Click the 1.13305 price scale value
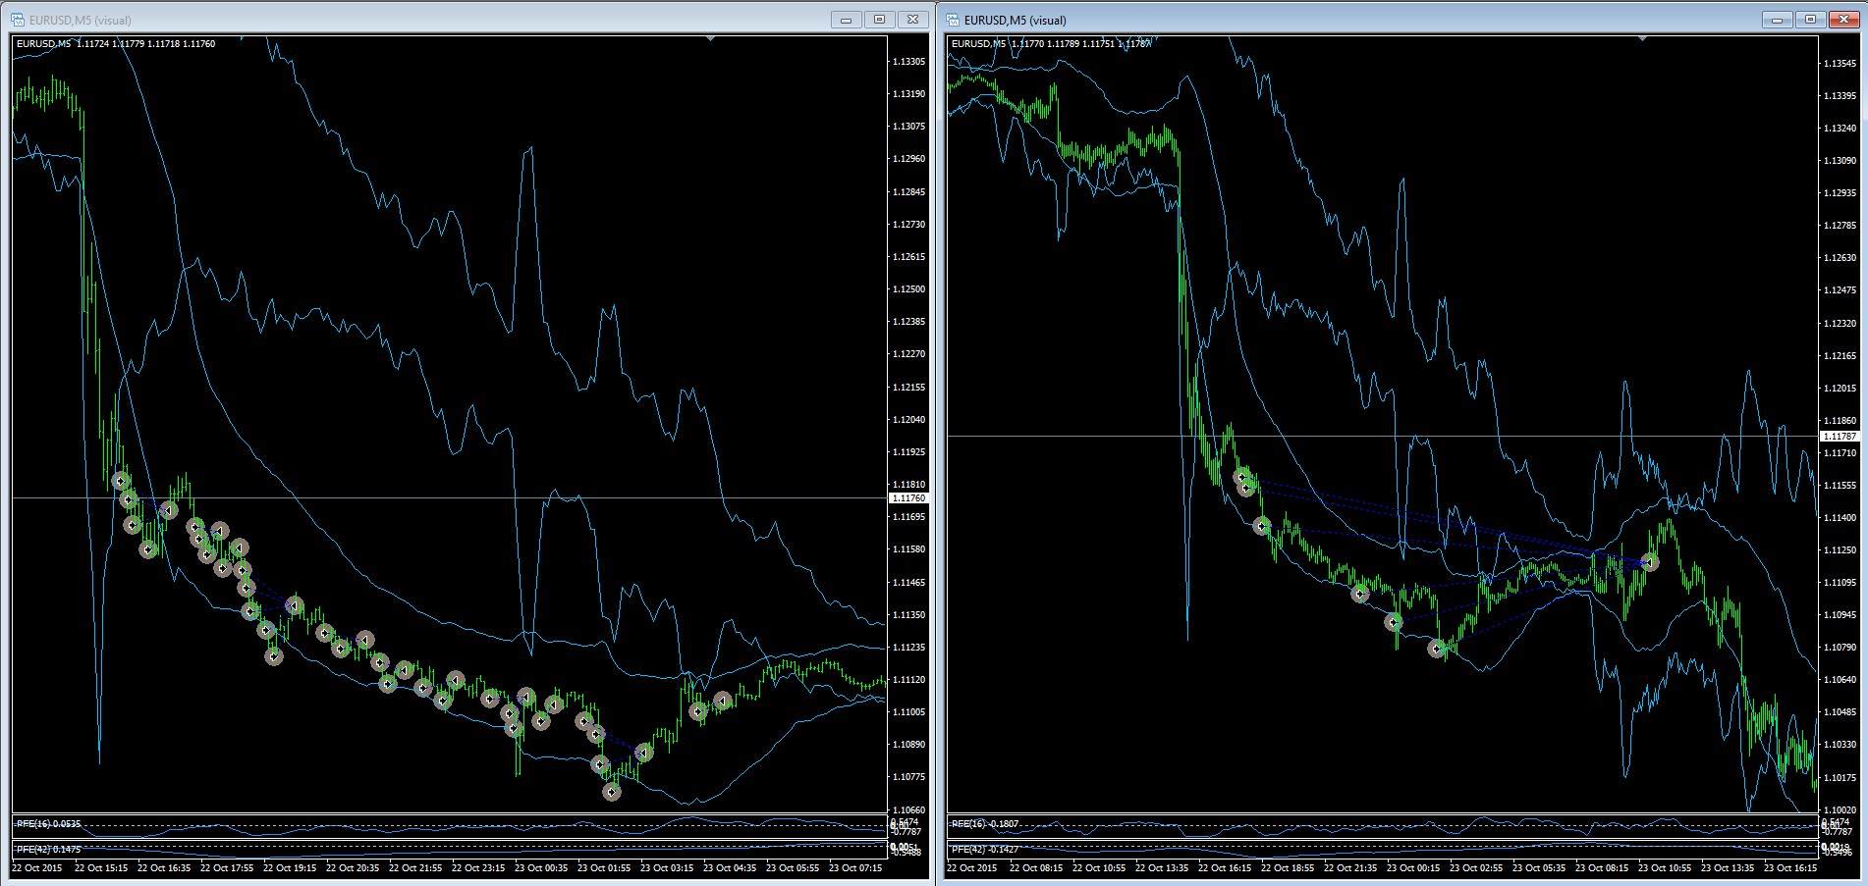The height and width of the screenshot is (886, 1868). point(908,62)
